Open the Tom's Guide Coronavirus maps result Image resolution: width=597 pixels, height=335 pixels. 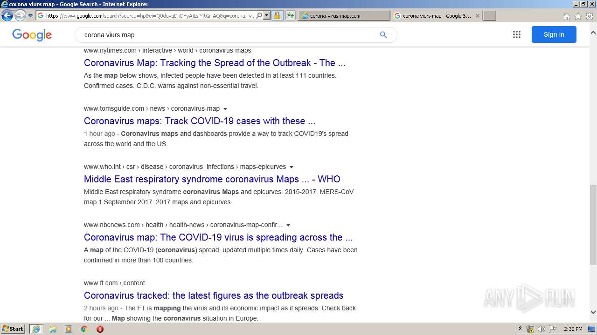(x=200, y=121)
